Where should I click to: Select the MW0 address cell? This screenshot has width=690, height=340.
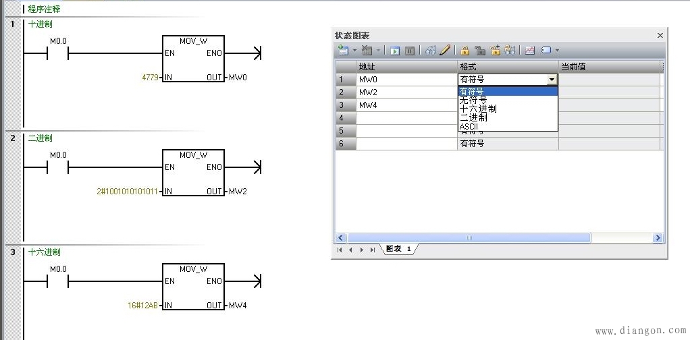point(406,80)
